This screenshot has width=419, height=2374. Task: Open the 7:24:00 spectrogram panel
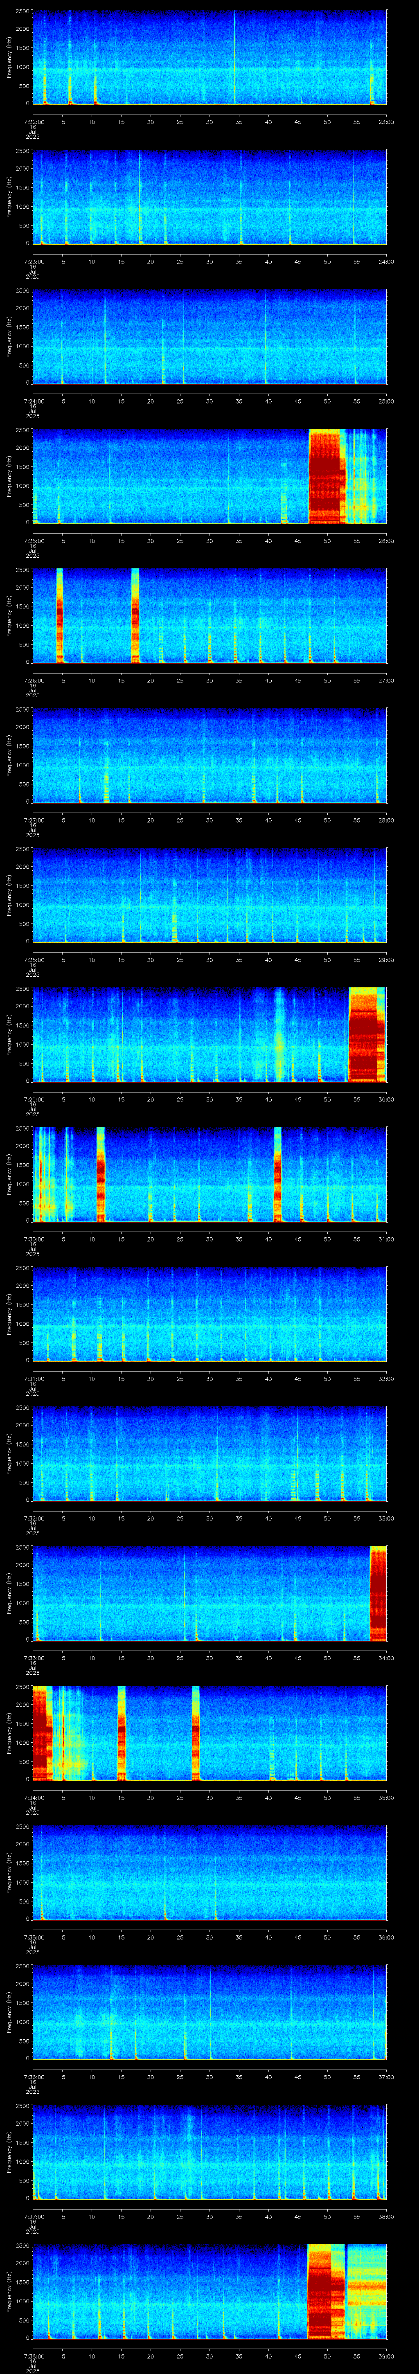pyautogui.click(x=210, y=336)
